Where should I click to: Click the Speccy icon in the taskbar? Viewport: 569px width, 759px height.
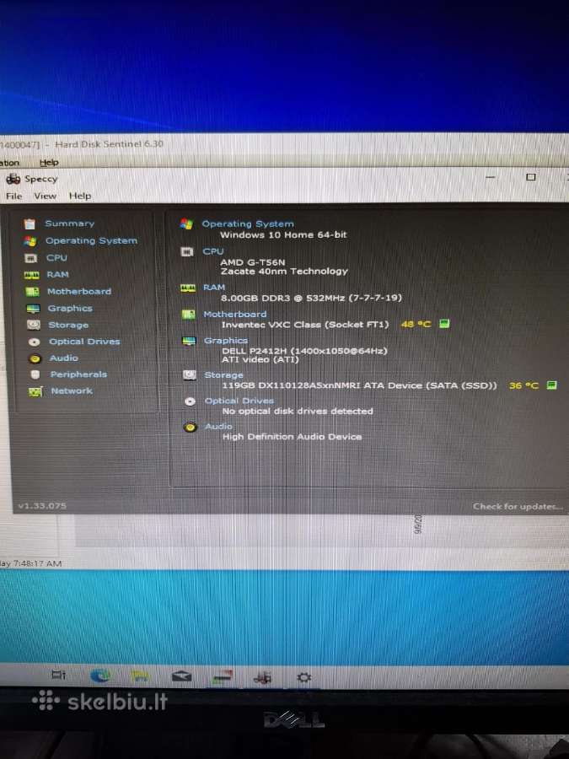(x=263, y=678)
